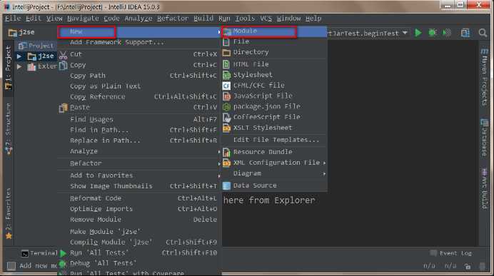Viewport: 494px width, 276px height.
Task: Click the green Run button in toolbar
Action: [x=418, y=33]
